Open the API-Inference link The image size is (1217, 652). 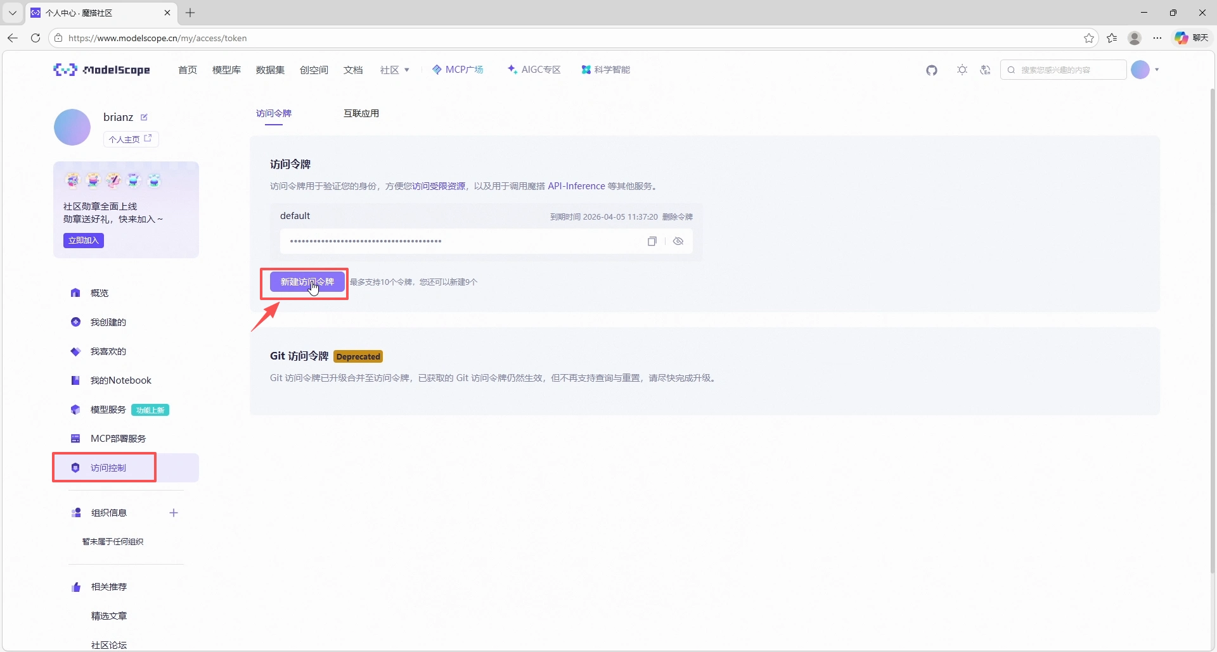pos(576,186)
